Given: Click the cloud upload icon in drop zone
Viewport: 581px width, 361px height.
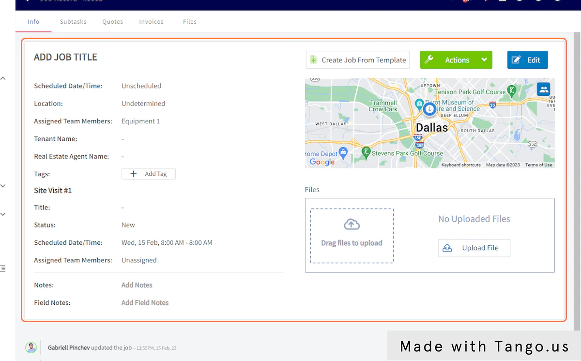Looking at the screenshot, I should tap(352, 224).
